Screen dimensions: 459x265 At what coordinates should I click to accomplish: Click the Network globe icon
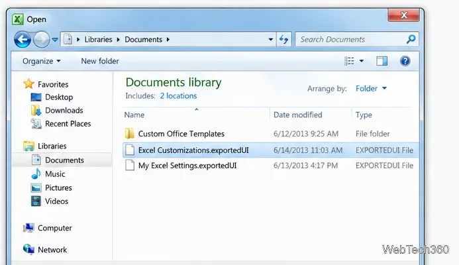28,249
